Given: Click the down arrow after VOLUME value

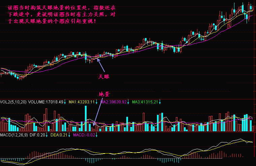Looking at the screenshot, I should [x=65, y=102].
